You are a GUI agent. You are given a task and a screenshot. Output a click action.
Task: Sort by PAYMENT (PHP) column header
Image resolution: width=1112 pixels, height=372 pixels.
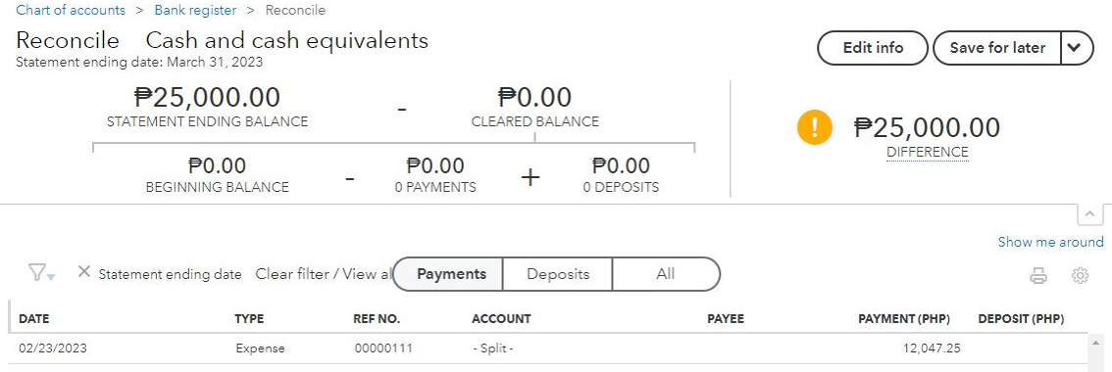point(903,319)
